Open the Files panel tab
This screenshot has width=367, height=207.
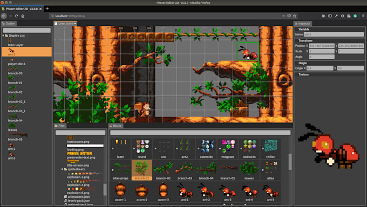[60, 126]
